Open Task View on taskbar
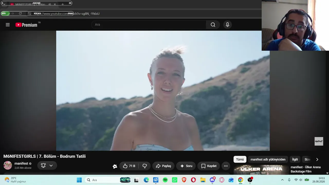 click(x=136, y=180)
